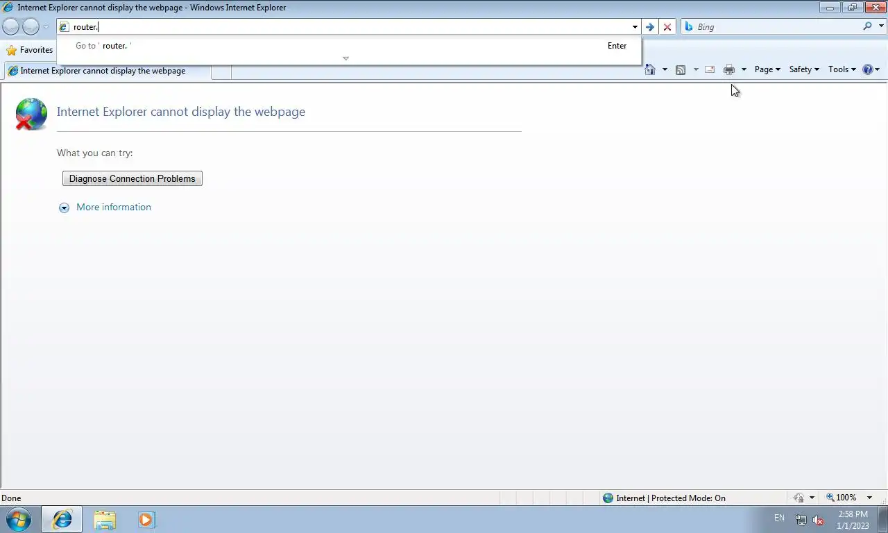Click the search magnifier icon
888x533 pixels.
pos(867,26)
